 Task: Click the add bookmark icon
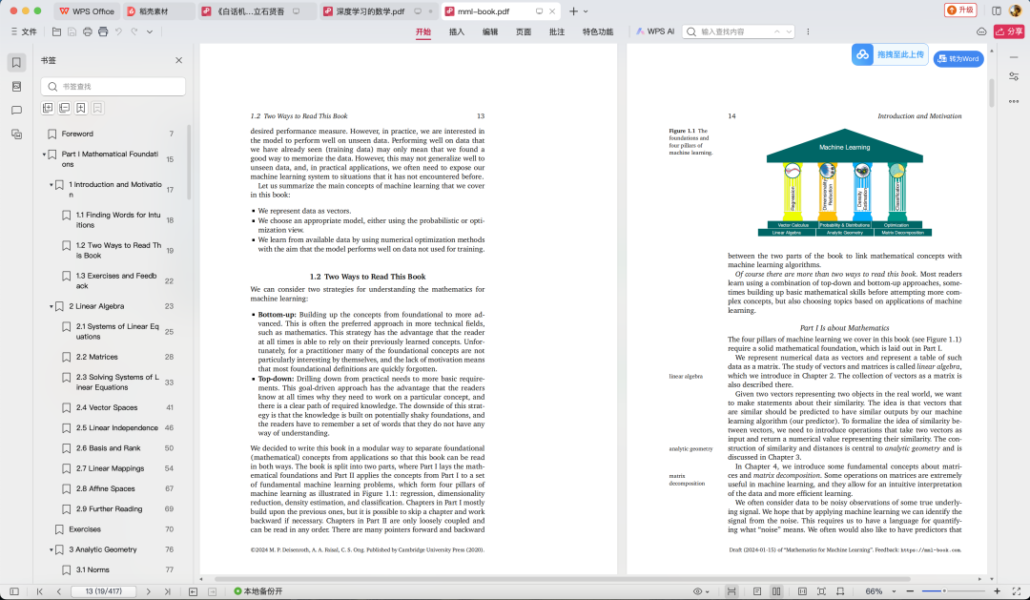(x=81, y=108)
